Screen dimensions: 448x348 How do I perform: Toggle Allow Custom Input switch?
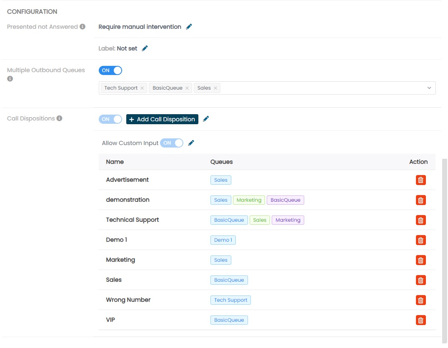tap(171, 143)
